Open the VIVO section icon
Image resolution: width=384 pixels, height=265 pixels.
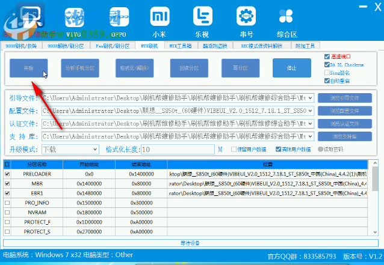tap(75, 17)
